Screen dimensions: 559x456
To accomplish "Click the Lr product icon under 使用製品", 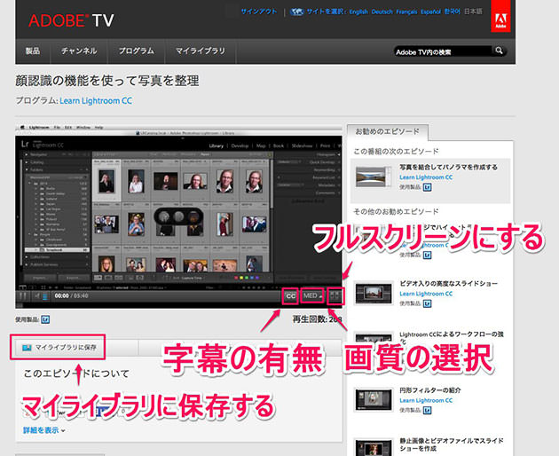I will point(45,319).
